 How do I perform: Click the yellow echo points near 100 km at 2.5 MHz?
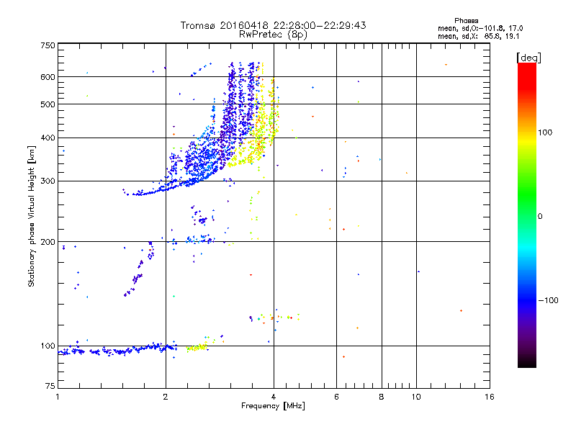click(x=197, y=347)
